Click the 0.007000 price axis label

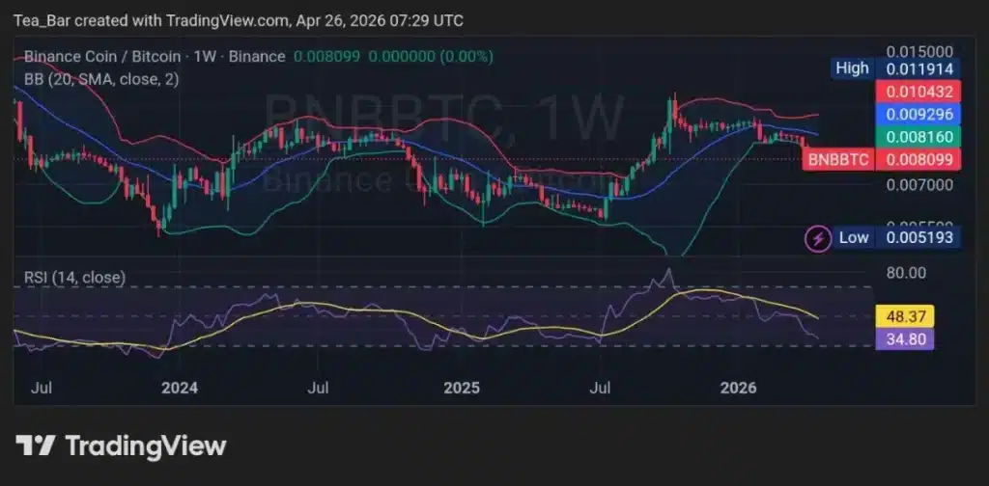(x=919, y=185)
